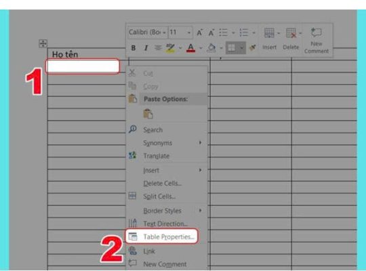The width and height of the screenshot is (366, 271).
Task: Click Translate in the context menu
Action: [156, 156]
